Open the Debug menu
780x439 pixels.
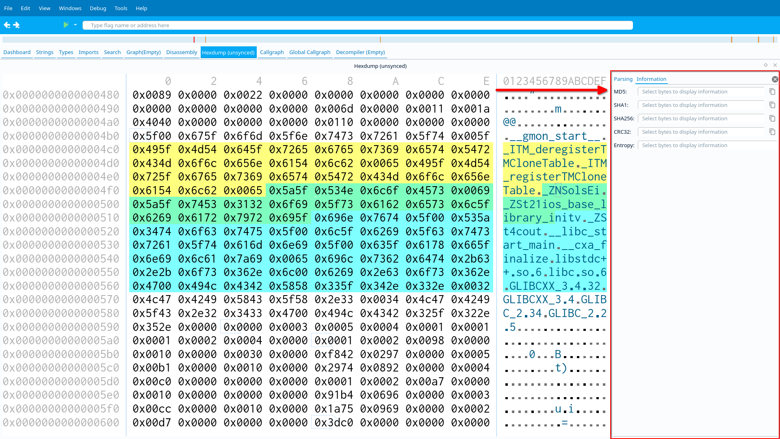point(98,8)
